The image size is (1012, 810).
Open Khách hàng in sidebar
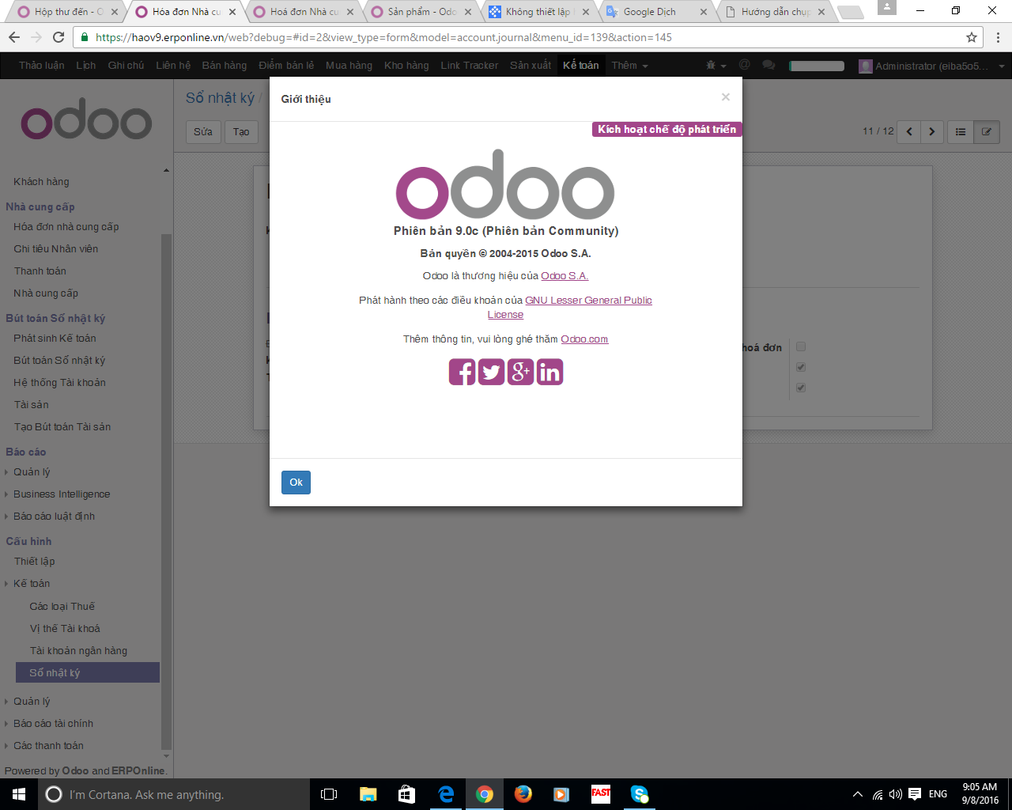coord(41,182)
